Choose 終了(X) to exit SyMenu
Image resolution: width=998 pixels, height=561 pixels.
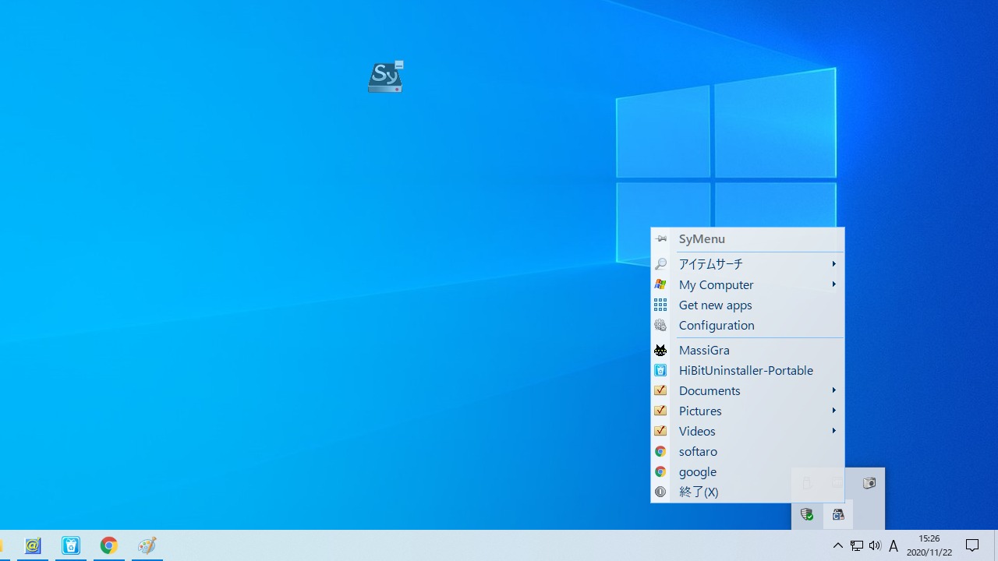[748, 492]
